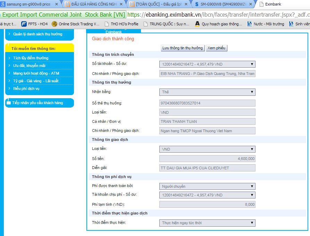
Task: Click the FPTS - HO4 bookmark icon
Action: [24, 24]
